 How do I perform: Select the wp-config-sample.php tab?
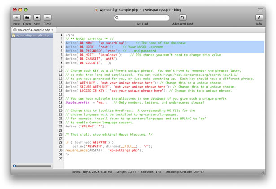coord(34,30)
